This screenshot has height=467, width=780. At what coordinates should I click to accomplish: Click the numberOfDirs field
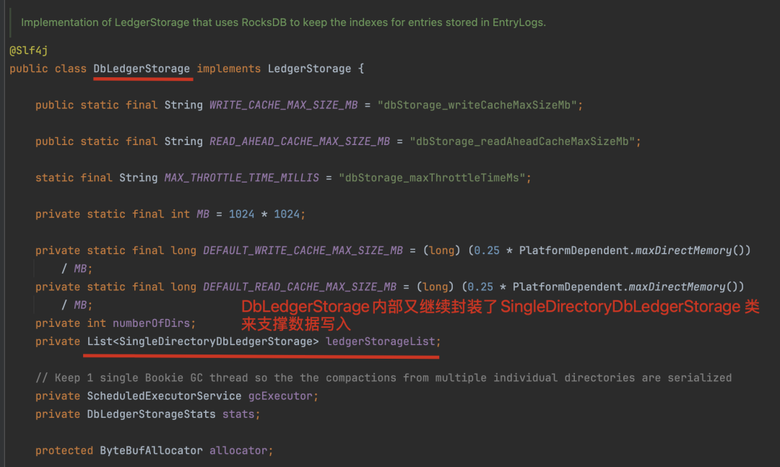click(151, 323)
